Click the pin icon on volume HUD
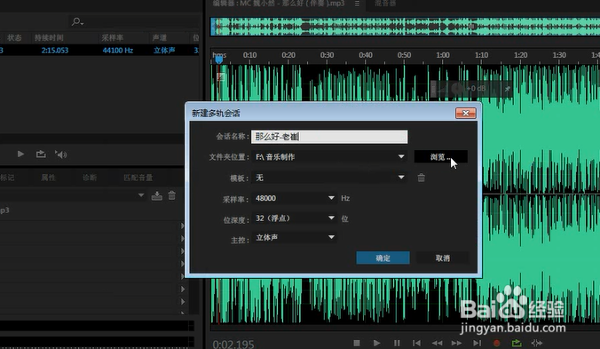Image resolution: width=600 pixels, height=349 pixels. pos(508,89)
